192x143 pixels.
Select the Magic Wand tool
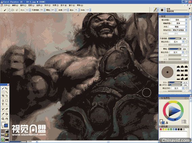pyautogui.click(x=7, y=92)
